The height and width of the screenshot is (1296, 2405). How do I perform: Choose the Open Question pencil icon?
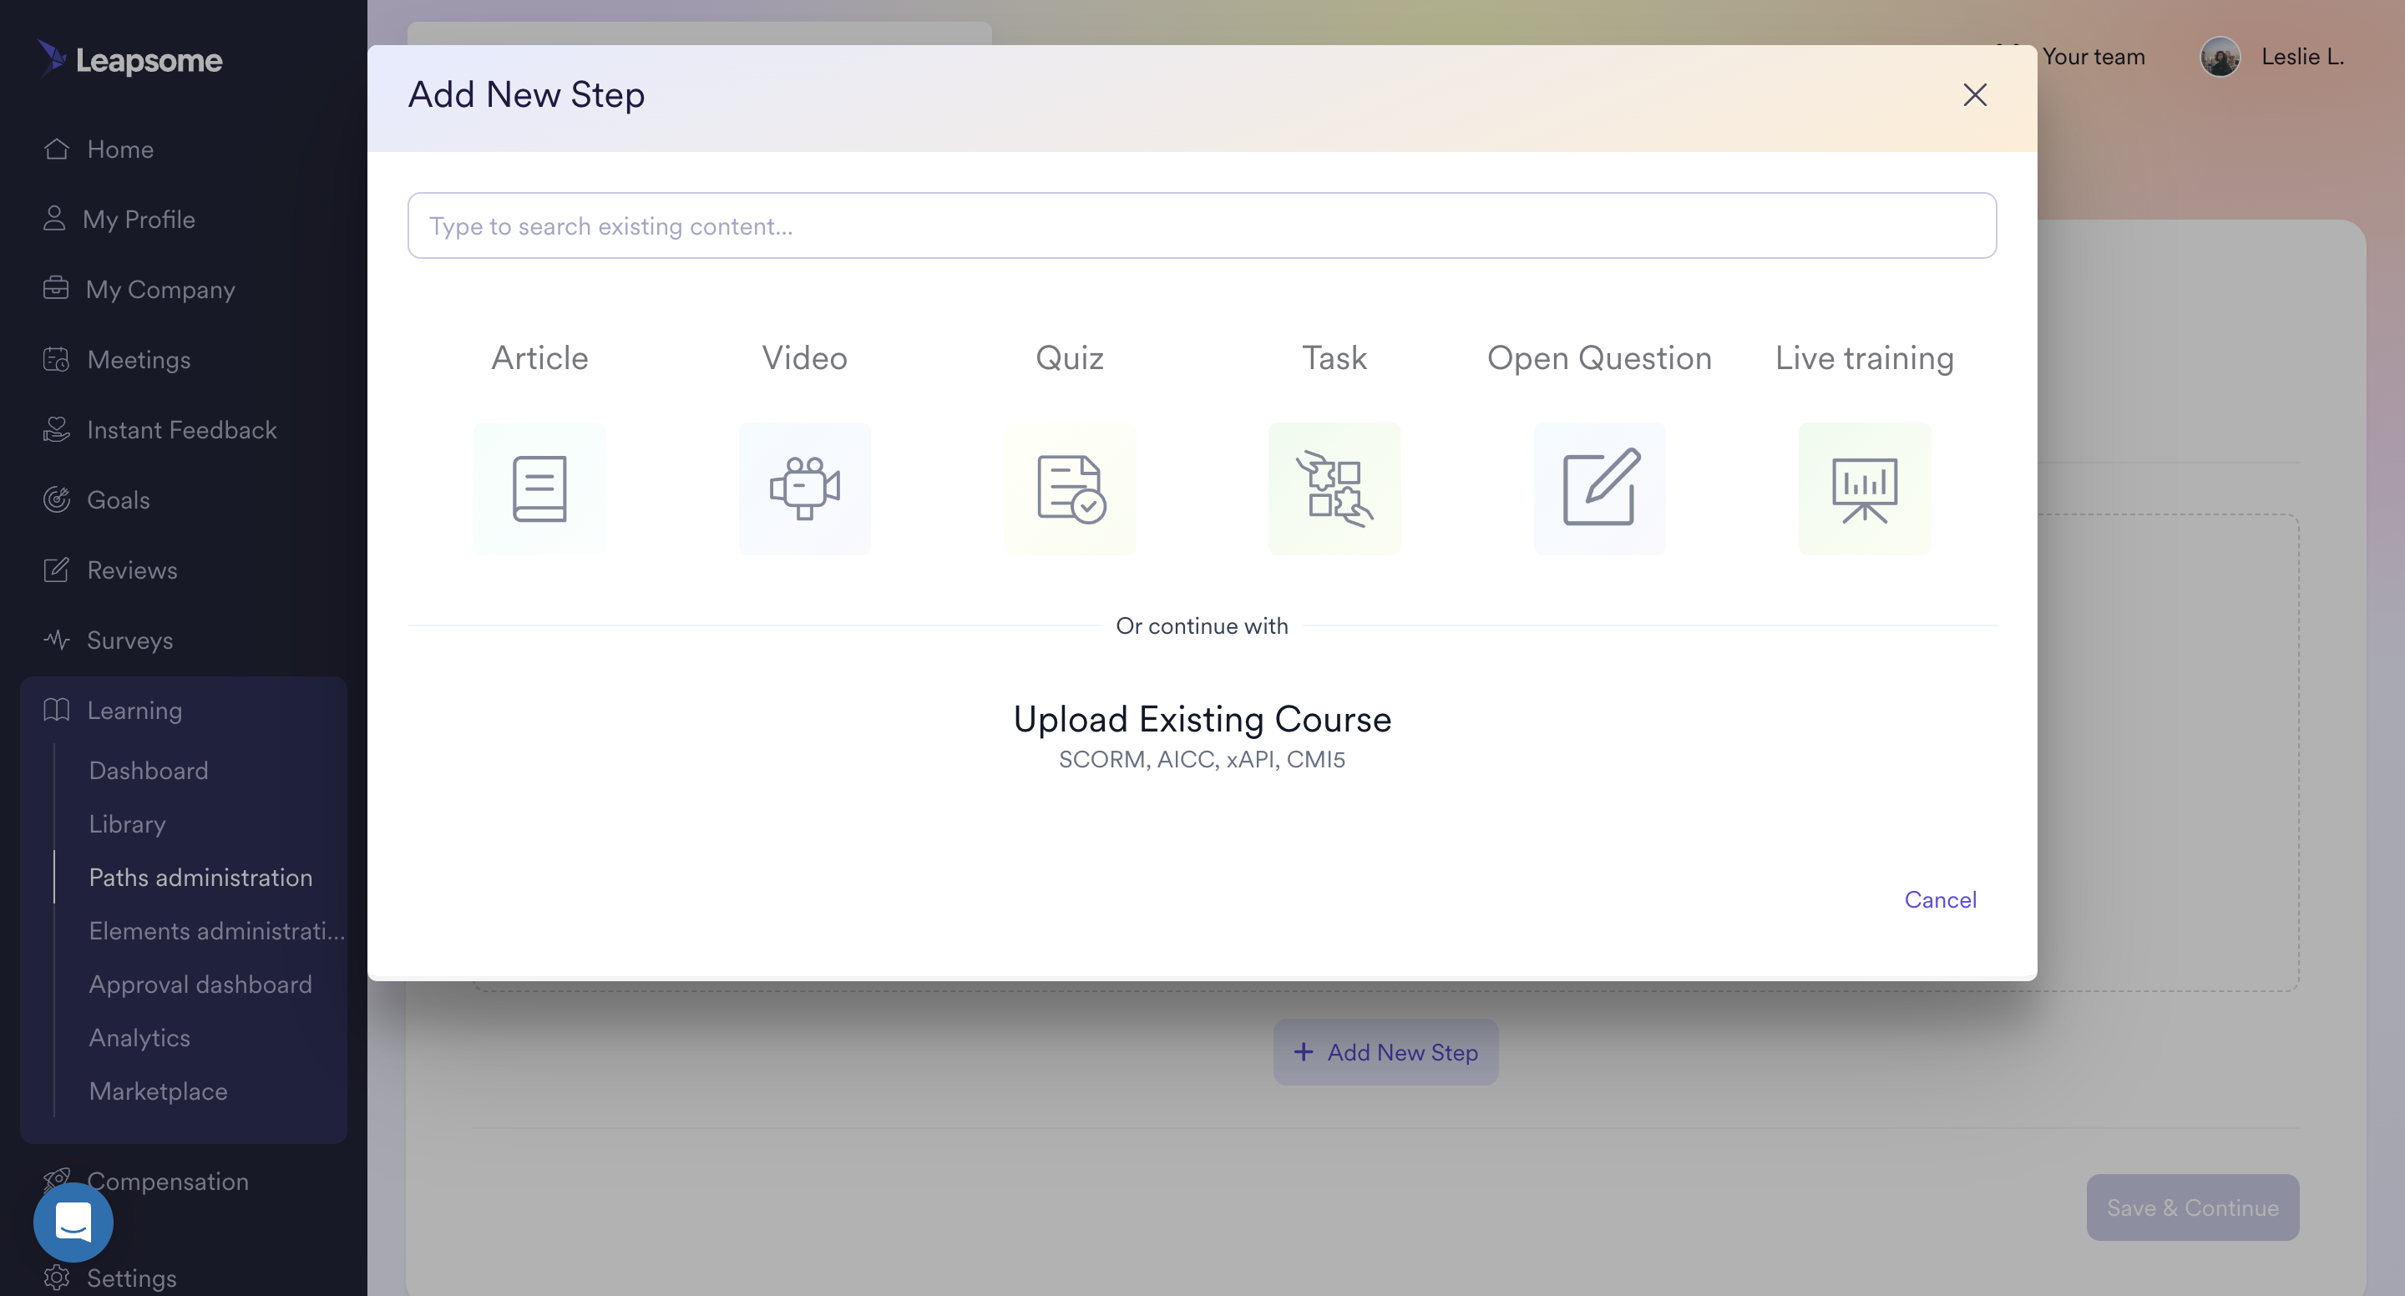click(x=1599, y=489)
